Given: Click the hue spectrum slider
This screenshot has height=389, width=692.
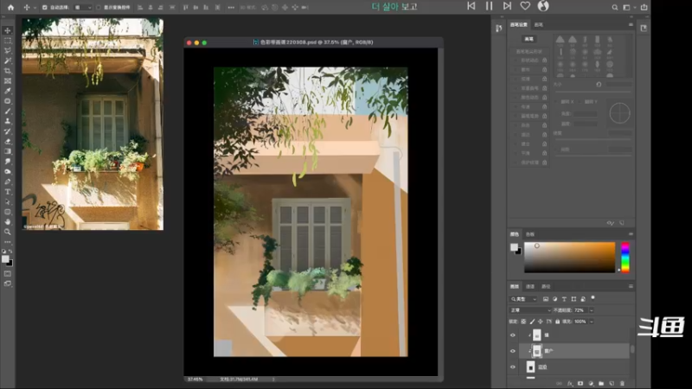Looking at the screenshot, I should (625, 257).
